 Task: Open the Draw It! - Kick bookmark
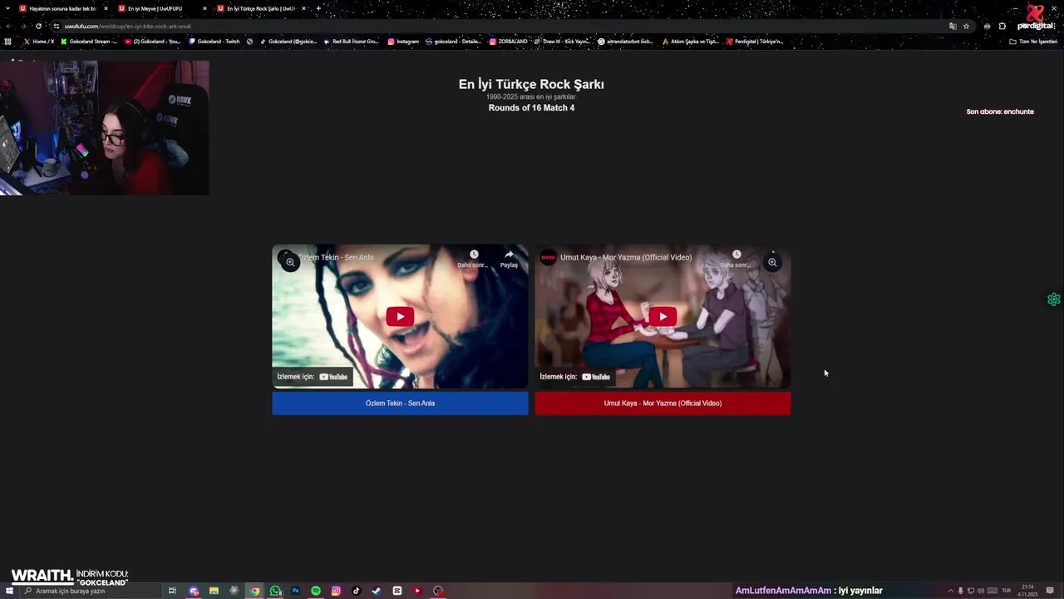coord(562,41)
